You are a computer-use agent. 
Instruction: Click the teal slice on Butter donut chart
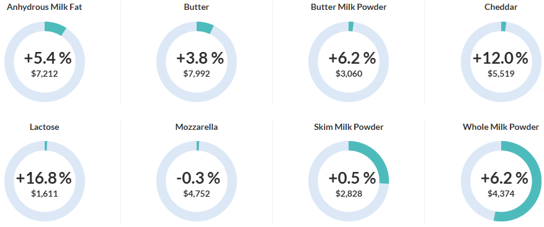(205, 27)
